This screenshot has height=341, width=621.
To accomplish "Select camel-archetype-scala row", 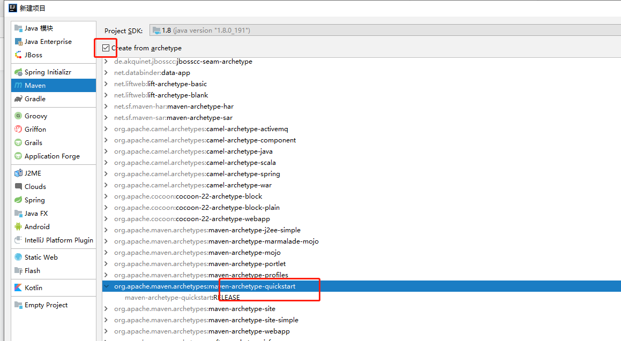I will [362, 163].
